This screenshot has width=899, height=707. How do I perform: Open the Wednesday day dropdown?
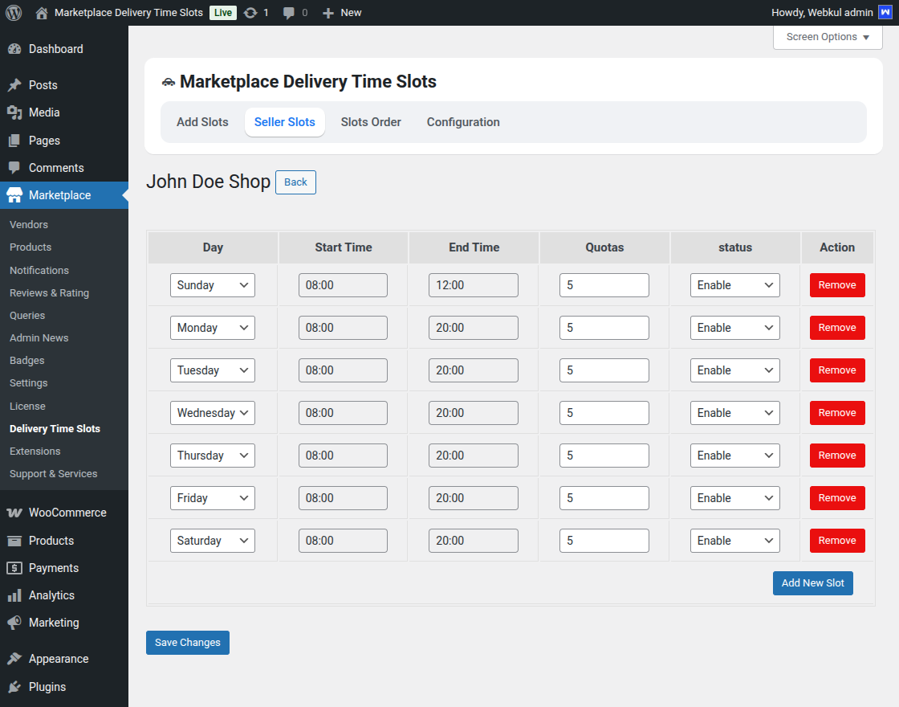pyautogui.click(x=212, y=413)
